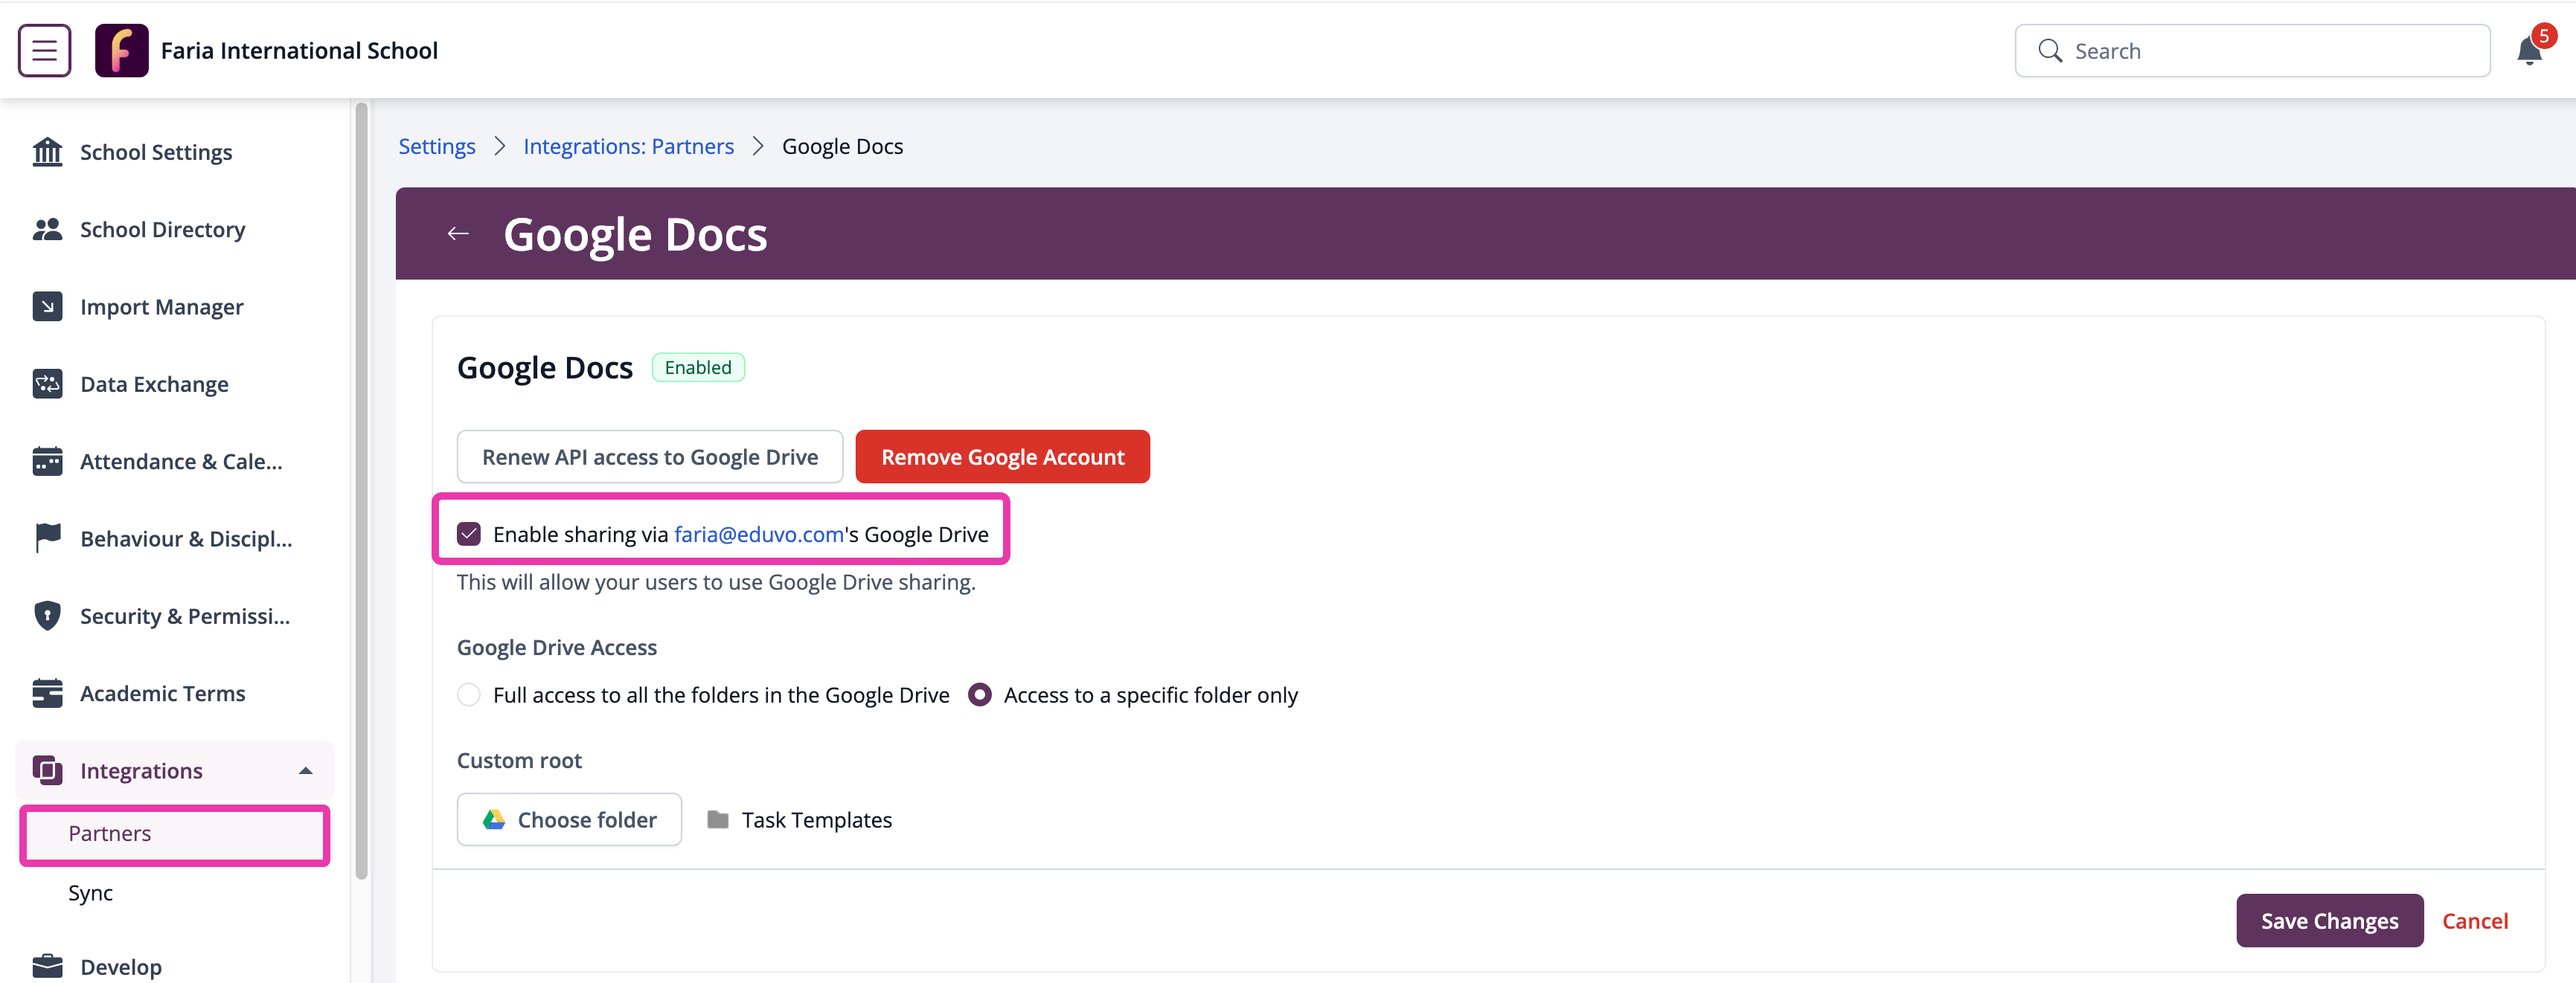This screenshot has height=983, width=2576.
Task: Click the School Directory icon
Action: [47, 229]
